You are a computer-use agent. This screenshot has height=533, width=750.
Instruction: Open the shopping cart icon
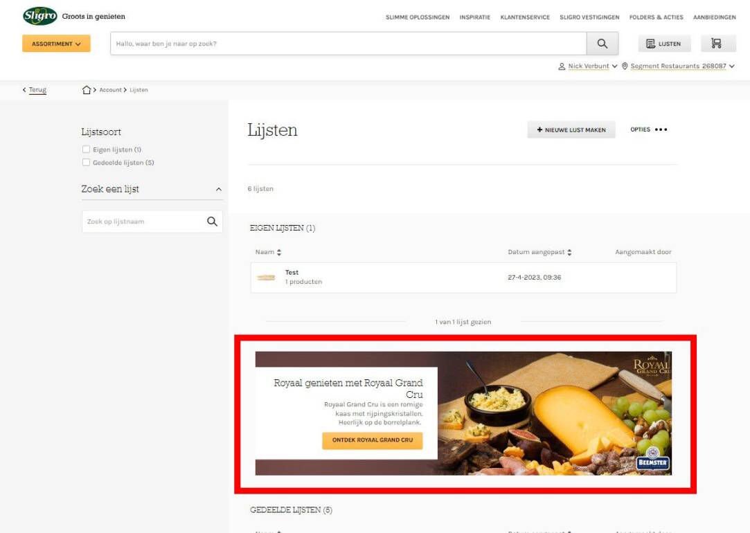click(x=718, y=44)
